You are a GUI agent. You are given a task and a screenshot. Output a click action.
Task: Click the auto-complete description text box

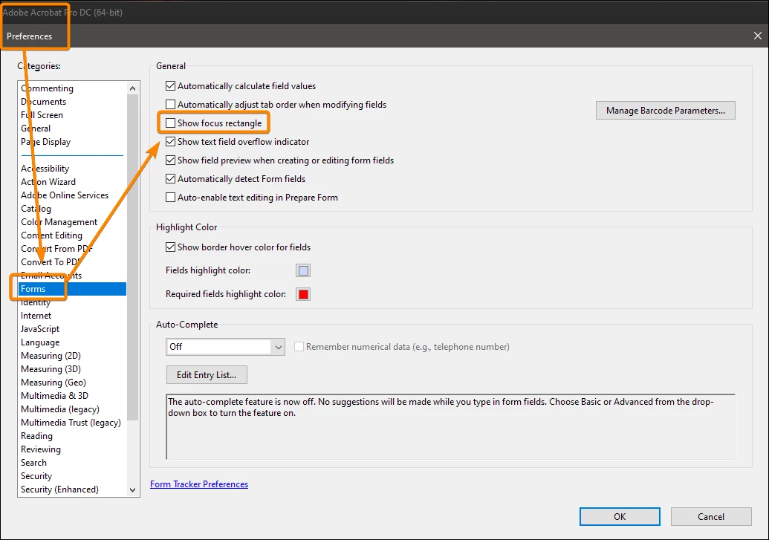[x=451, y=426]
